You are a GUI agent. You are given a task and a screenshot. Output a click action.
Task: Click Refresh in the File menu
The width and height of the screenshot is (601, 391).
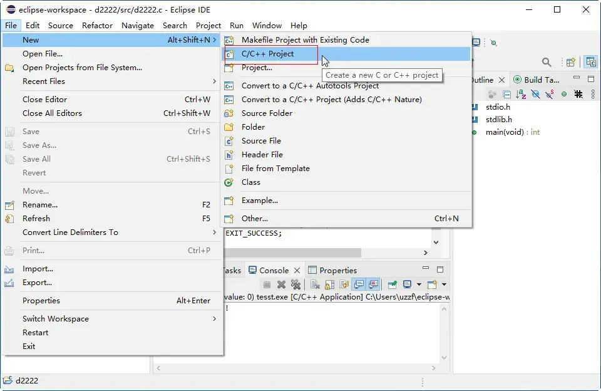point(112,219)
